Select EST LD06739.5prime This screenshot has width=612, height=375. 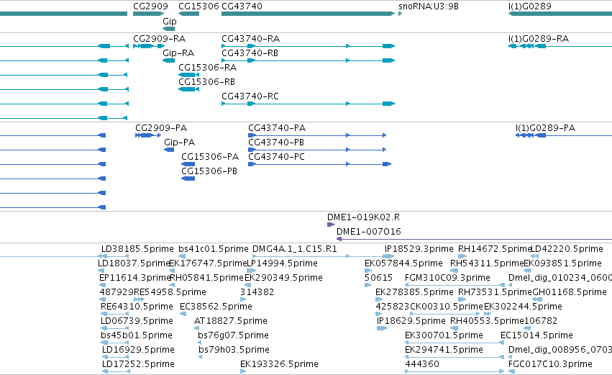137,321
